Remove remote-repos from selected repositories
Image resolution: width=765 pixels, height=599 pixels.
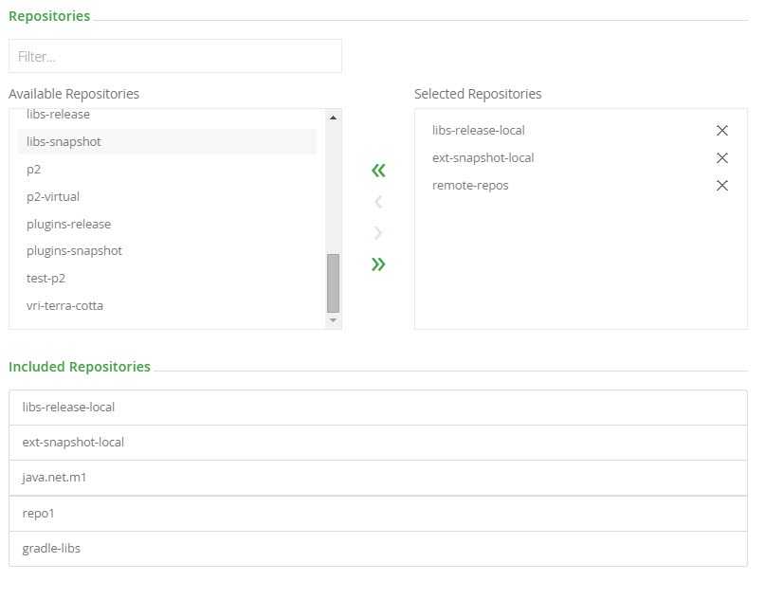(x=721, y=186)
